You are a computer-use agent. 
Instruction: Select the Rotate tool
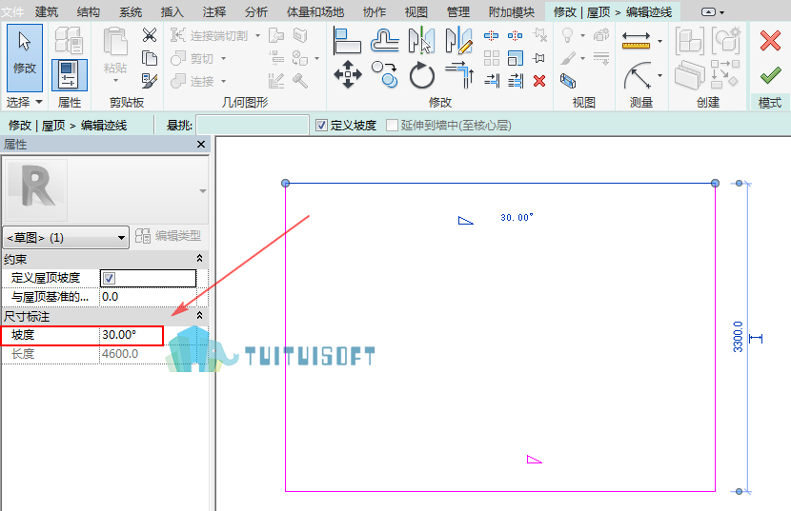[x=422, y=75]
